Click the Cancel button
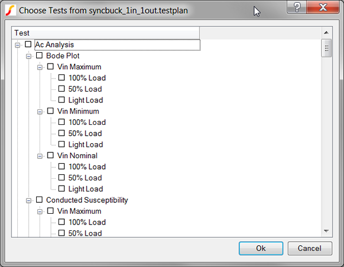The image size is (344, 267). 310,248
